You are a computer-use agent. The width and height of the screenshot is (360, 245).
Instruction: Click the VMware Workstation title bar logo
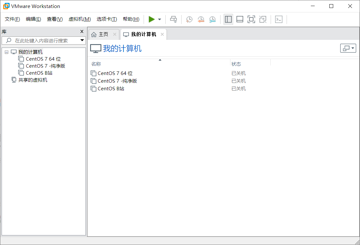[6, 6]
